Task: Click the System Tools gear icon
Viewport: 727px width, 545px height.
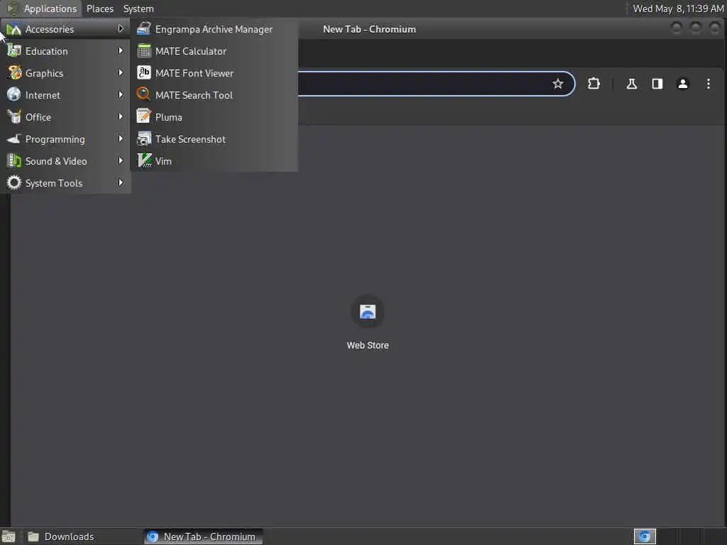Action: (x=14, y=182)
